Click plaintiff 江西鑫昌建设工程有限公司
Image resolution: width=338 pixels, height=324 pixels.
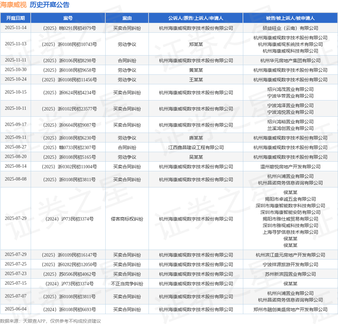tap(196, 147)
